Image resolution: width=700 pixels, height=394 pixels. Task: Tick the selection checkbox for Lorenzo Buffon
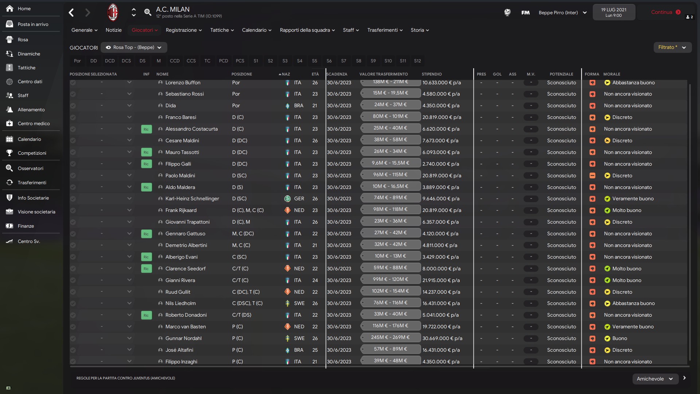point(73,82)
